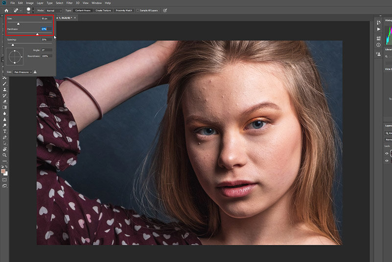Open the Size control Pen Pressure dropdown
Image resolution: width=392 pixels, height=262 pixels.
click(23, 72)
